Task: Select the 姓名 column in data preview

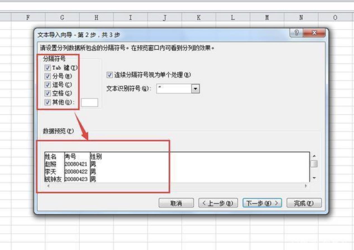Action: (51, 157)
